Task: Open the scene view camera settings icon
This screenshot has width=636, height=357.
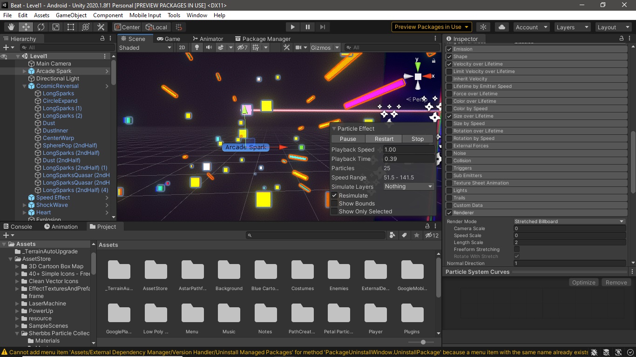Action: point(299,47)
